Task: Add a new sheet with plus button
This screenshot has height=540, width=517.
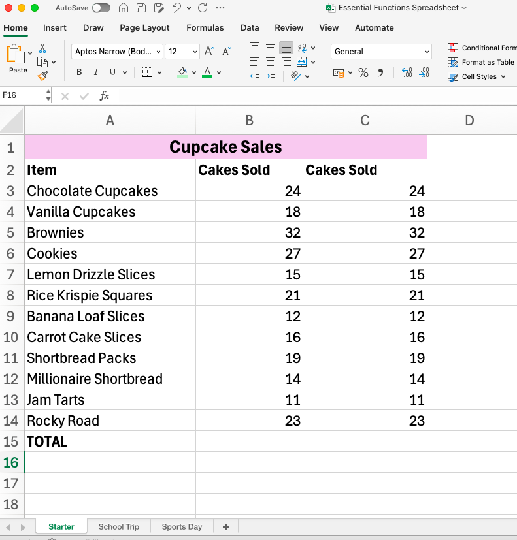Action: pyautogui.click(x=226, y=527)
